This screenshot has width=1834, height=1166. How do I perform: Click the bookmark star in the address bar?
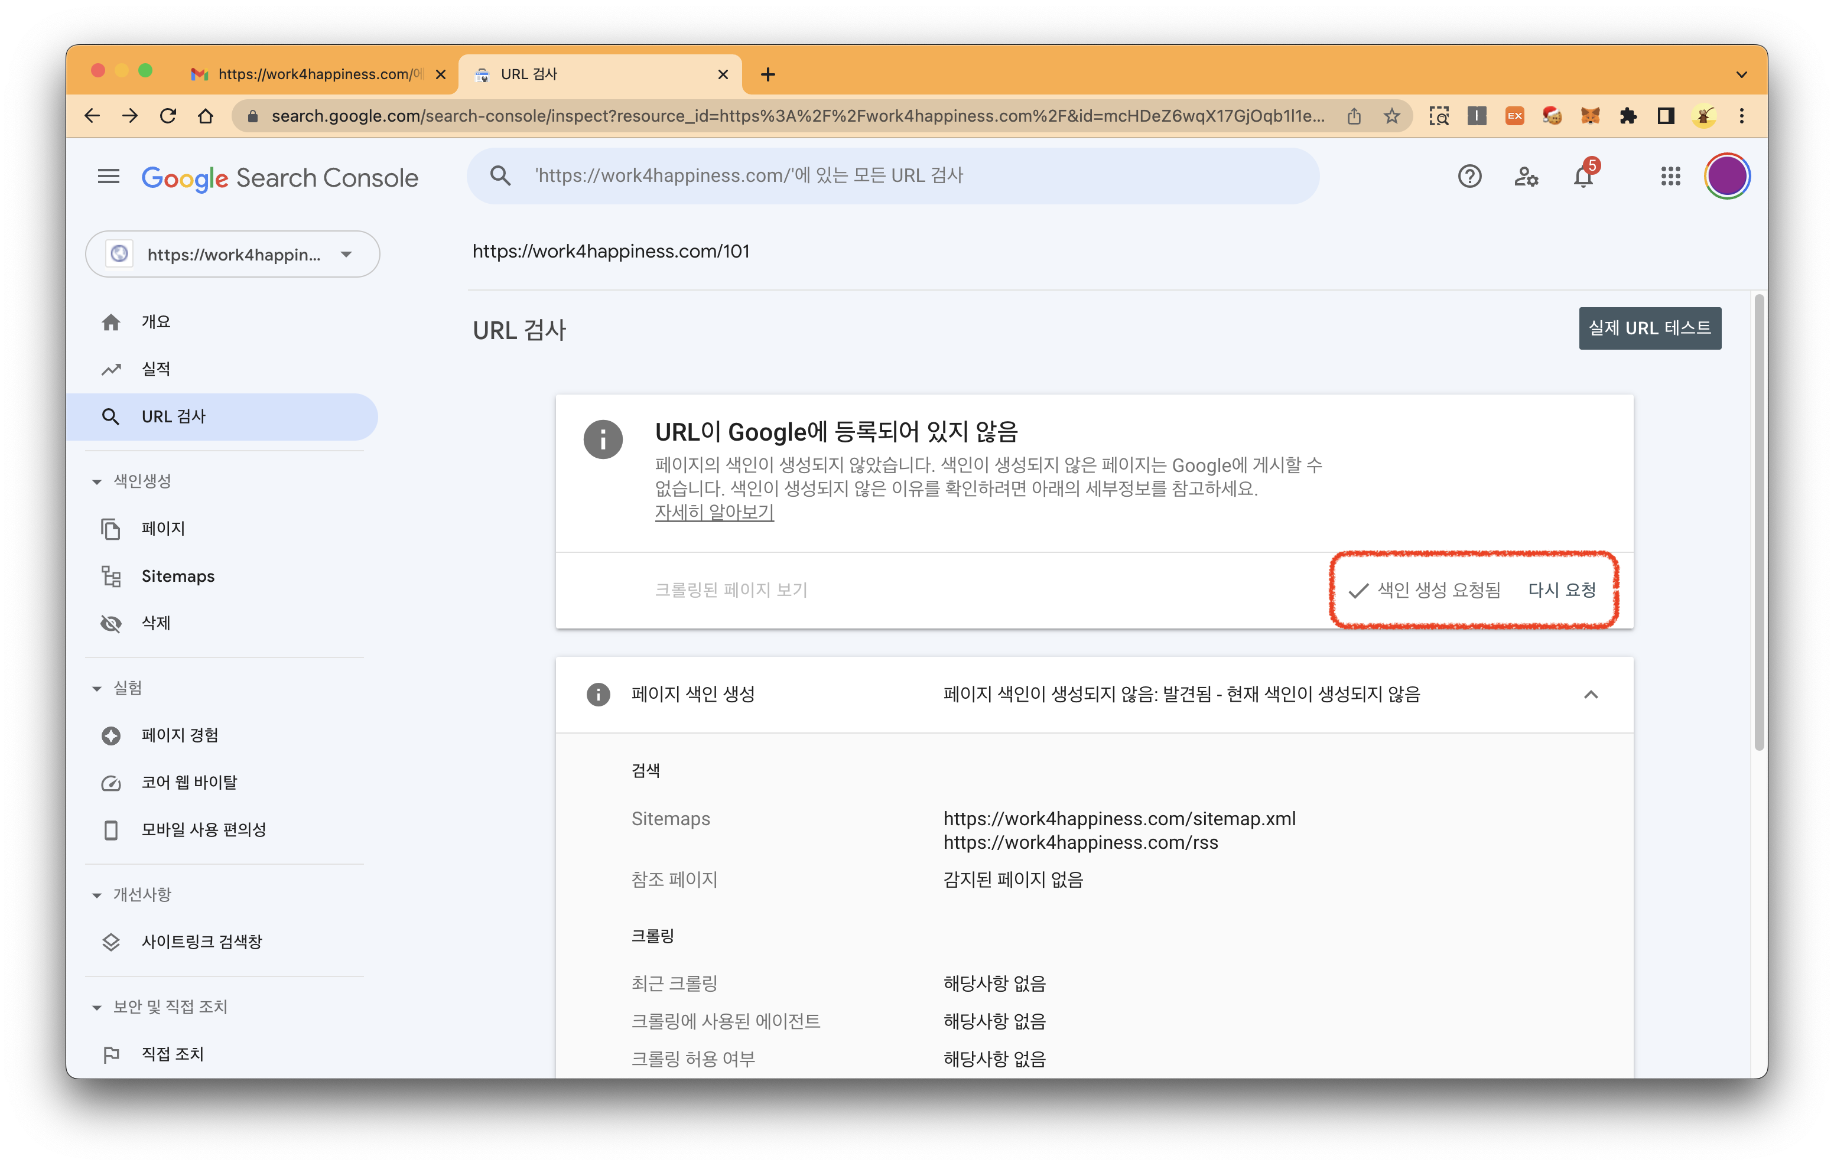tap(1391, 116)
